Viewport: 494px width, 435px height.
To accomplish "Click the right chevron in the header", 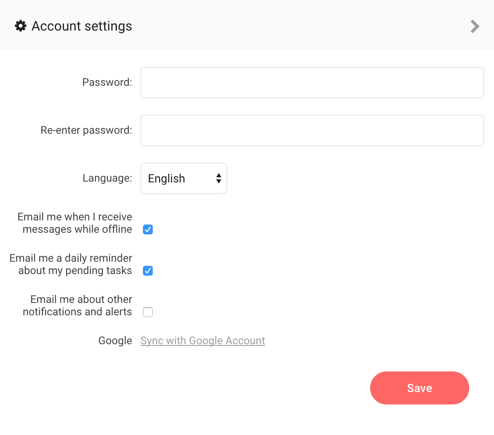I will [475, 26].
